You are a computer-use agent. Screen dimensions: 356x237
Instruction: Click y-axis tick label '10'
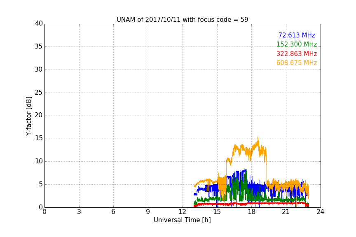(x=39, y=161)
